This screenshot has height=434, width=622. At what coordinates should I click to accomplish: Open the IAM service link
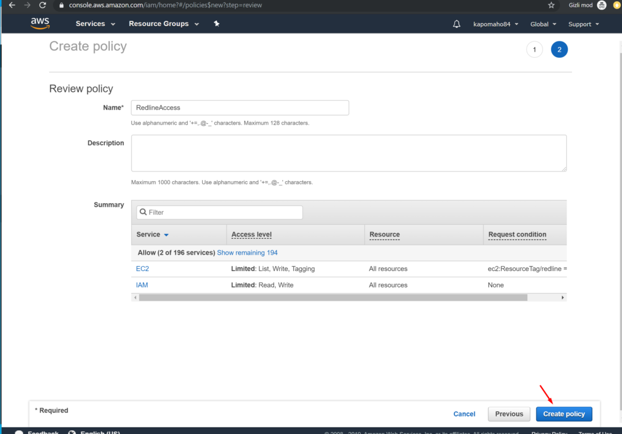142,285
